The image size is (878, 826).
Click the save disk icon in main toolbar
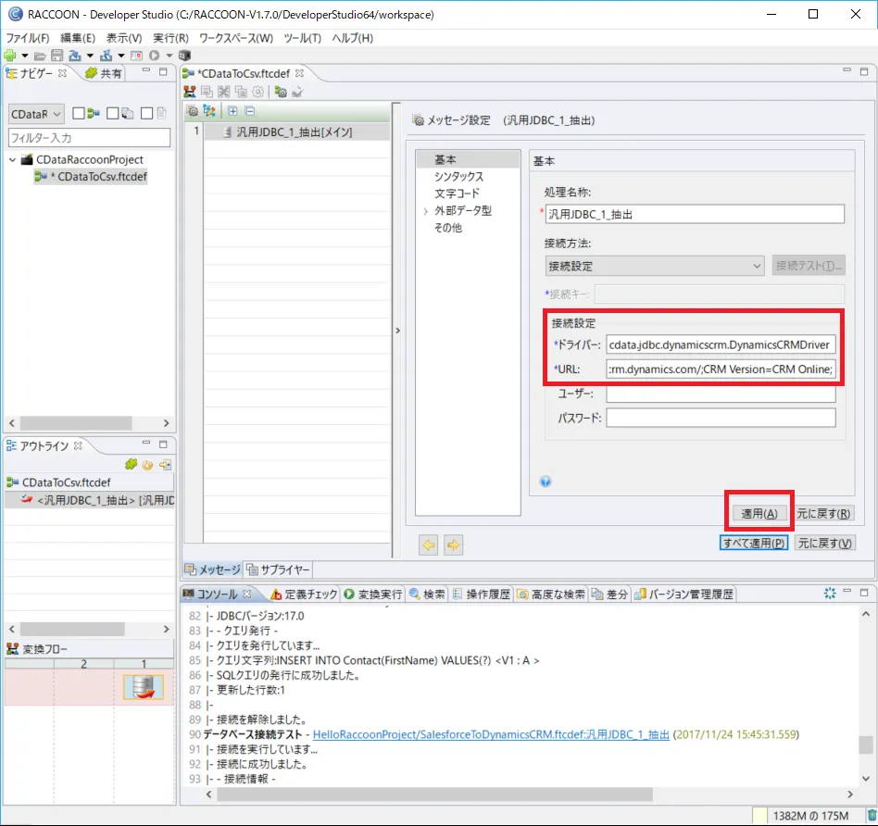click(x=57, y=56)
